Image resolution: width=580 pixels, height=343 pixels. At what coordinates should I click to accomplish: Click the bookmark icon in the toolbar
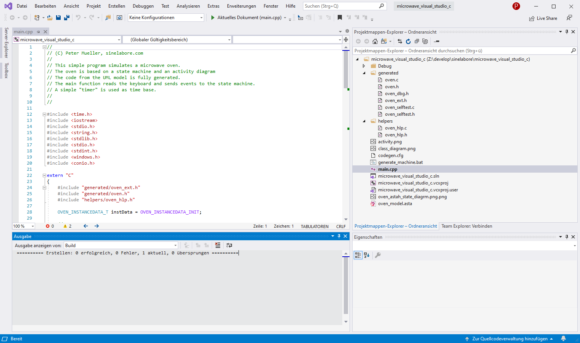click(340, 18)
